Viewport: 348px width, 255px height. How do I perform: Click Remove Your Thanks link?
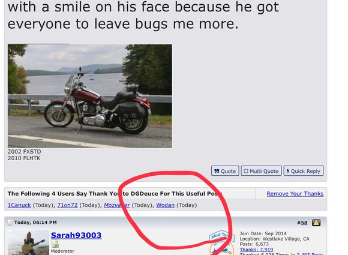pyautogui.click(x=295, y=194)
